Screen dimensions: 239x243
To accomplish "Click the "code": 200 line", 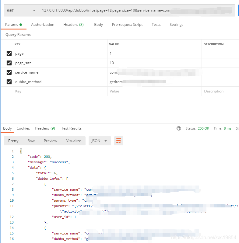I will coord(40,157).
